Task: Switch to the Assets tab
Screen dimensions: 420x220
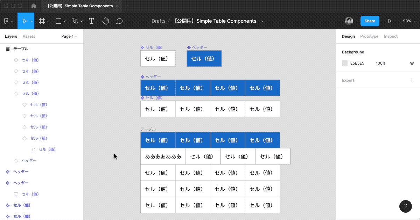Action: point(29,36)
